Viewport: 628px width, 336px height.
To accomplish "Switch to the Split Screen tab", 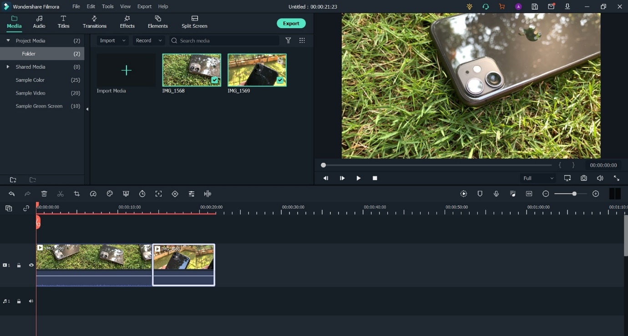I will 194,22.
